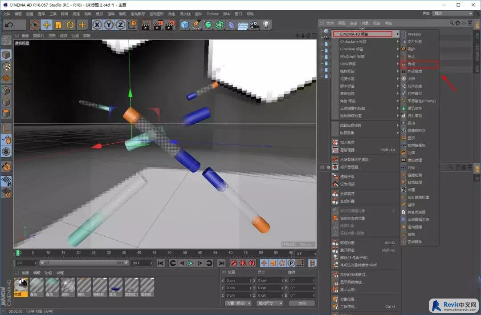Toggle Y axis lock
Screen dimensions: 481x315
coord(109,25)
